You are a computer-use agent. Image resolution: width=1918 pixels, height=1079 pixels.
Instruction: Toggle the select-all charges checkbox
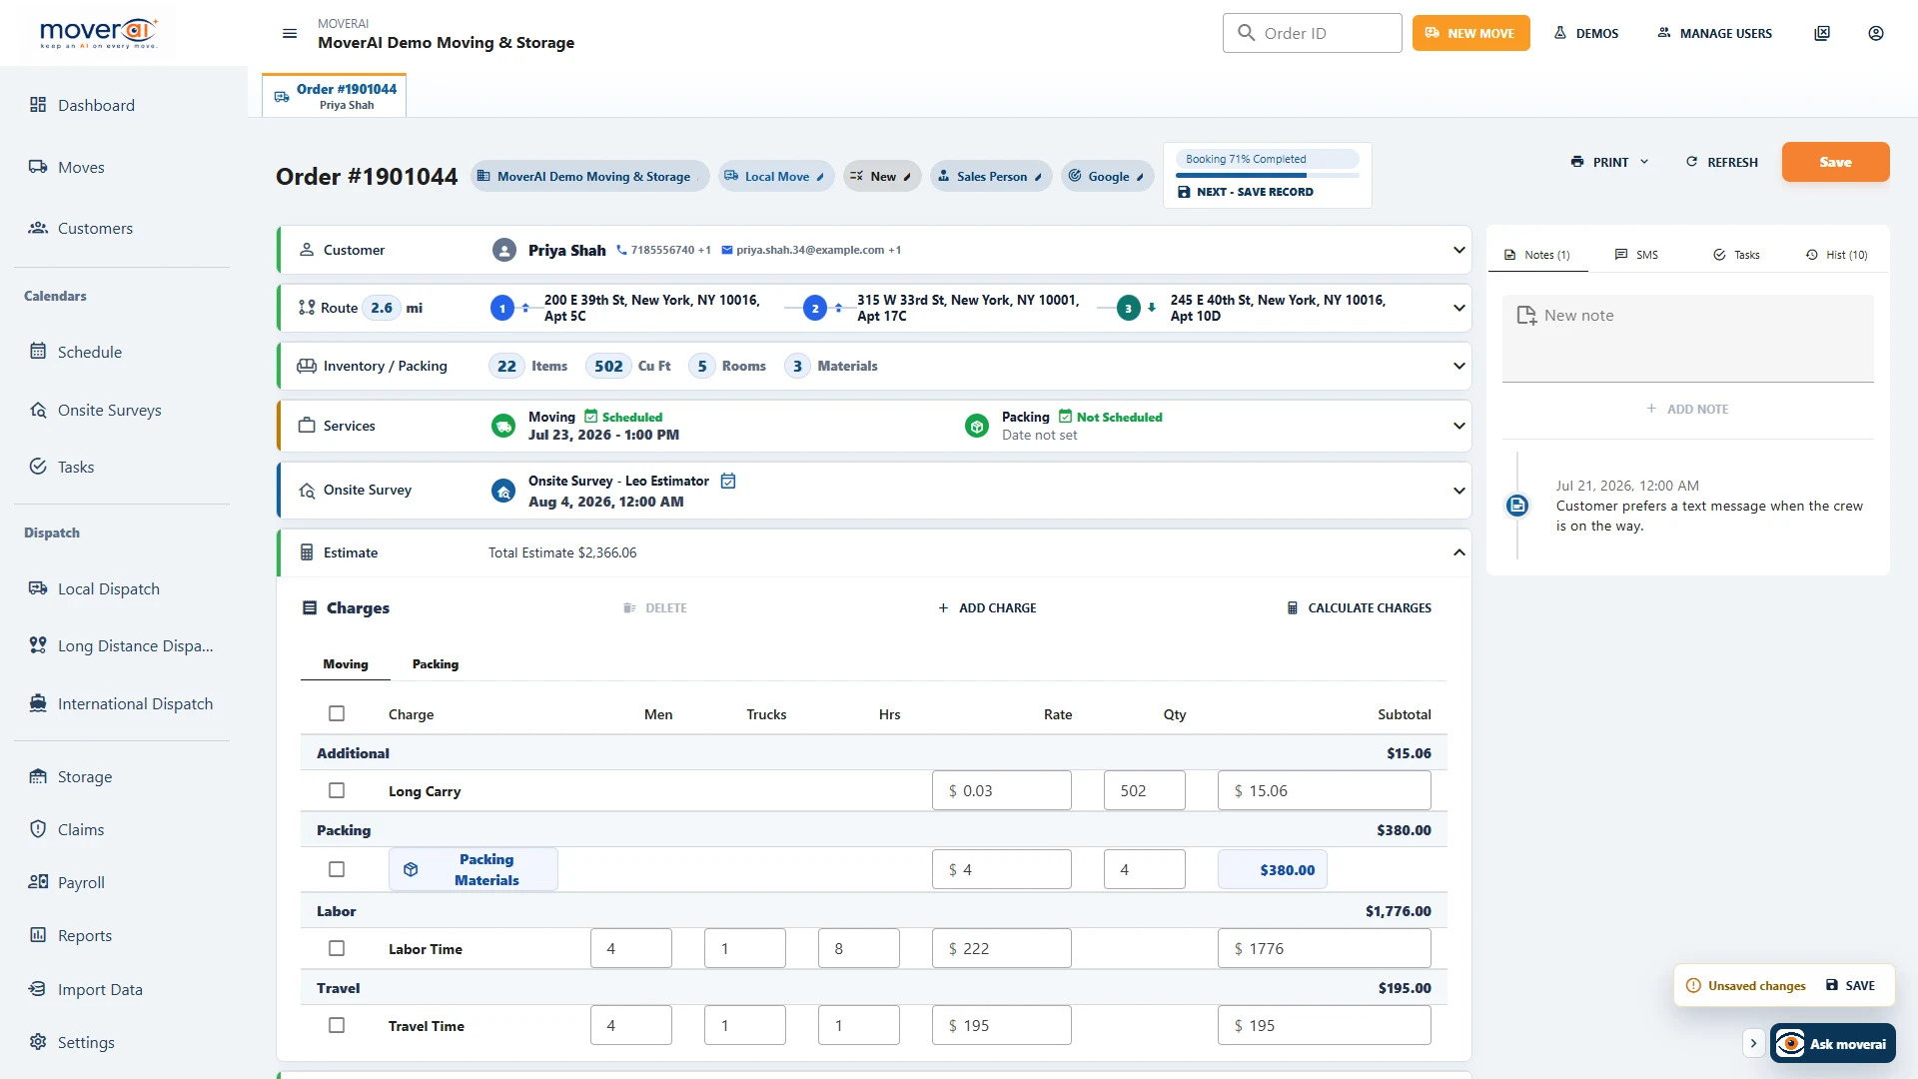pos(337,713)
